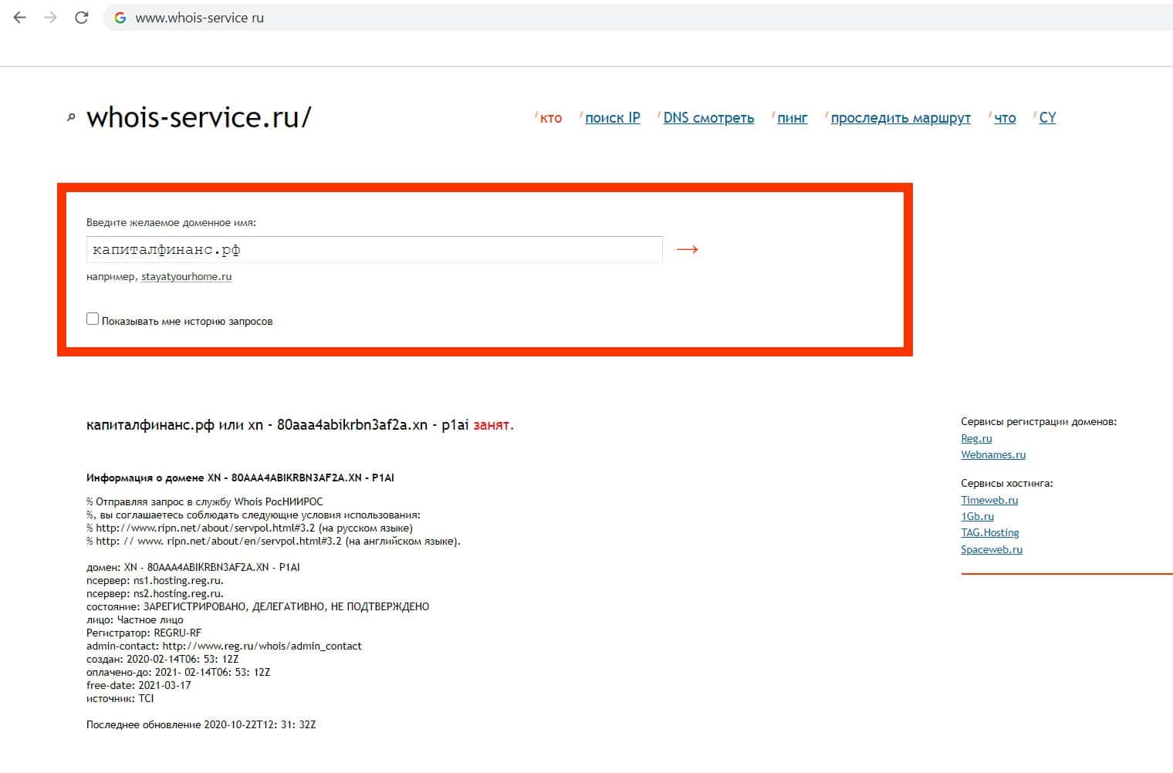
Task: Enable 'Показывать мне историю запросов' checkbox
Action: 93,319
